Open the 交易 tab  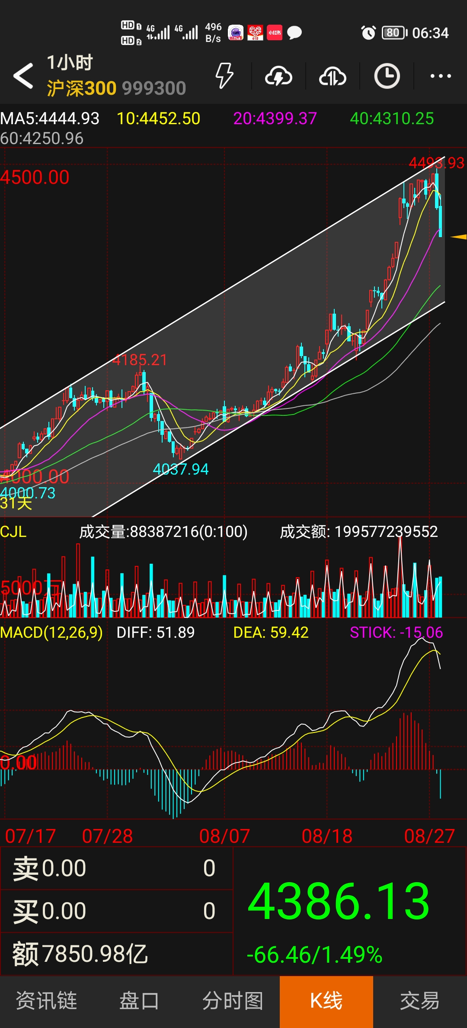(419, 1001)
